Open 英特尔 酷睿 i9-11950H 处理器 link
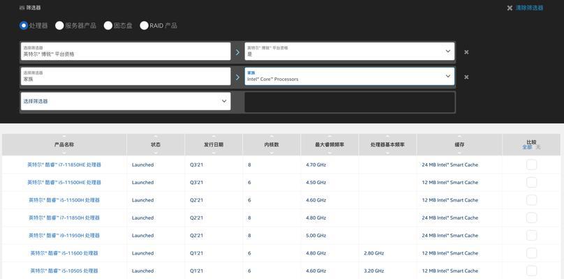The height and width of the screenshot is (279, 564). click(64, 235)
